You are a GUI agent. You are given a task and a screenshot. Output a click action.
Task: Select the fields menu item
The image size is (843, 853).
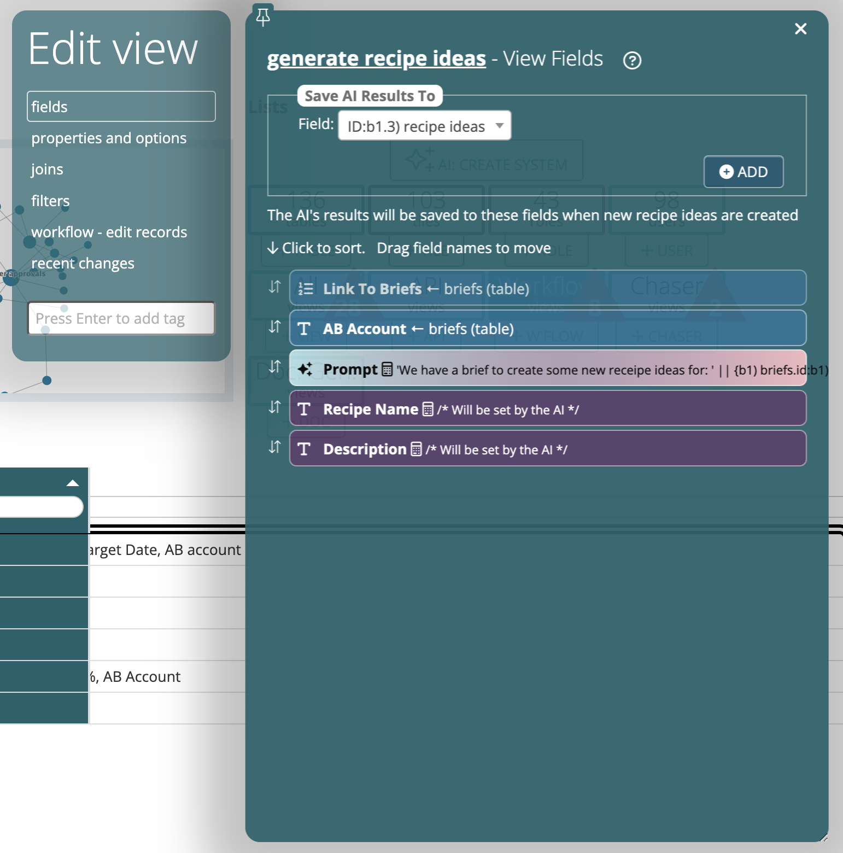121,107
